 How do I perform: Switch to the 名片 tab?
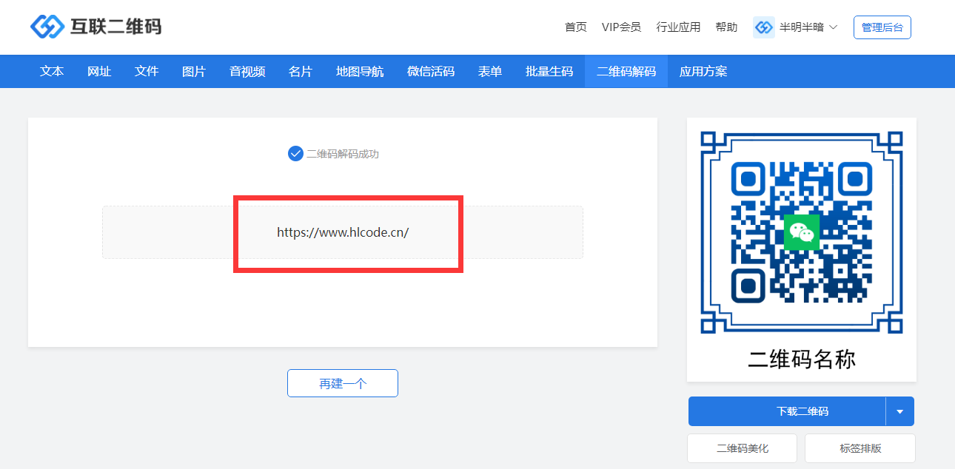301,71
